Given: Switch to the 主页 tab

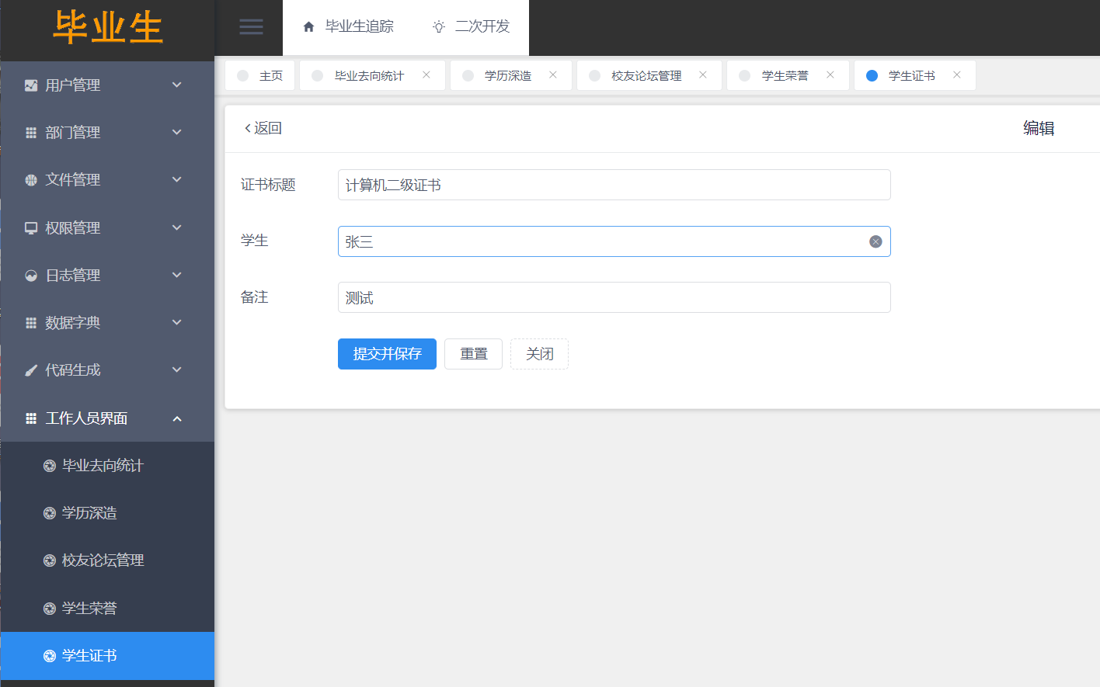Looking at the screenshot, I should pos(260,76).
